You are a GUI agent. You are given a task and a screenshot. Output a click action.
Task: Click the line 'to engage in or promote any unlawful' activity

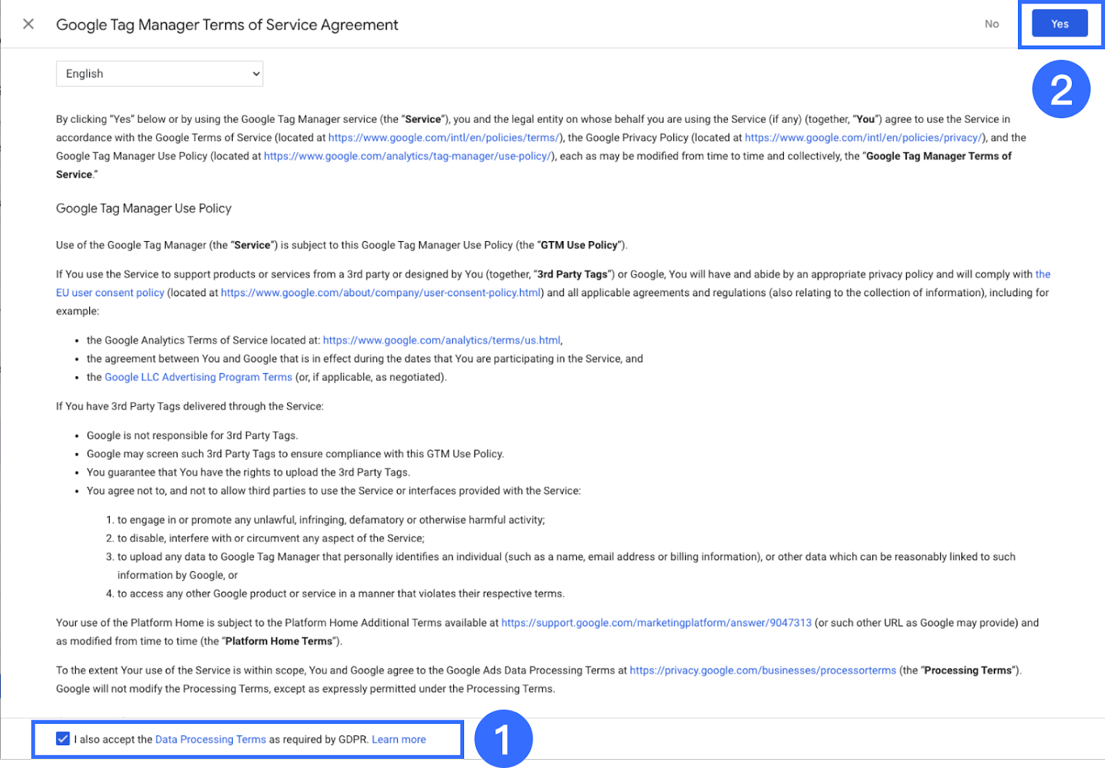(x=331, y=520)
